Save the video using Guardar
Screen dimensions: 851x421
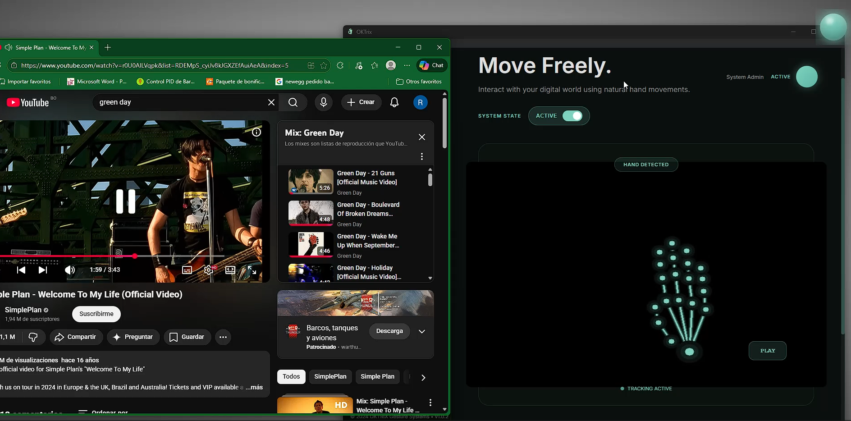[x=187, y=337]
